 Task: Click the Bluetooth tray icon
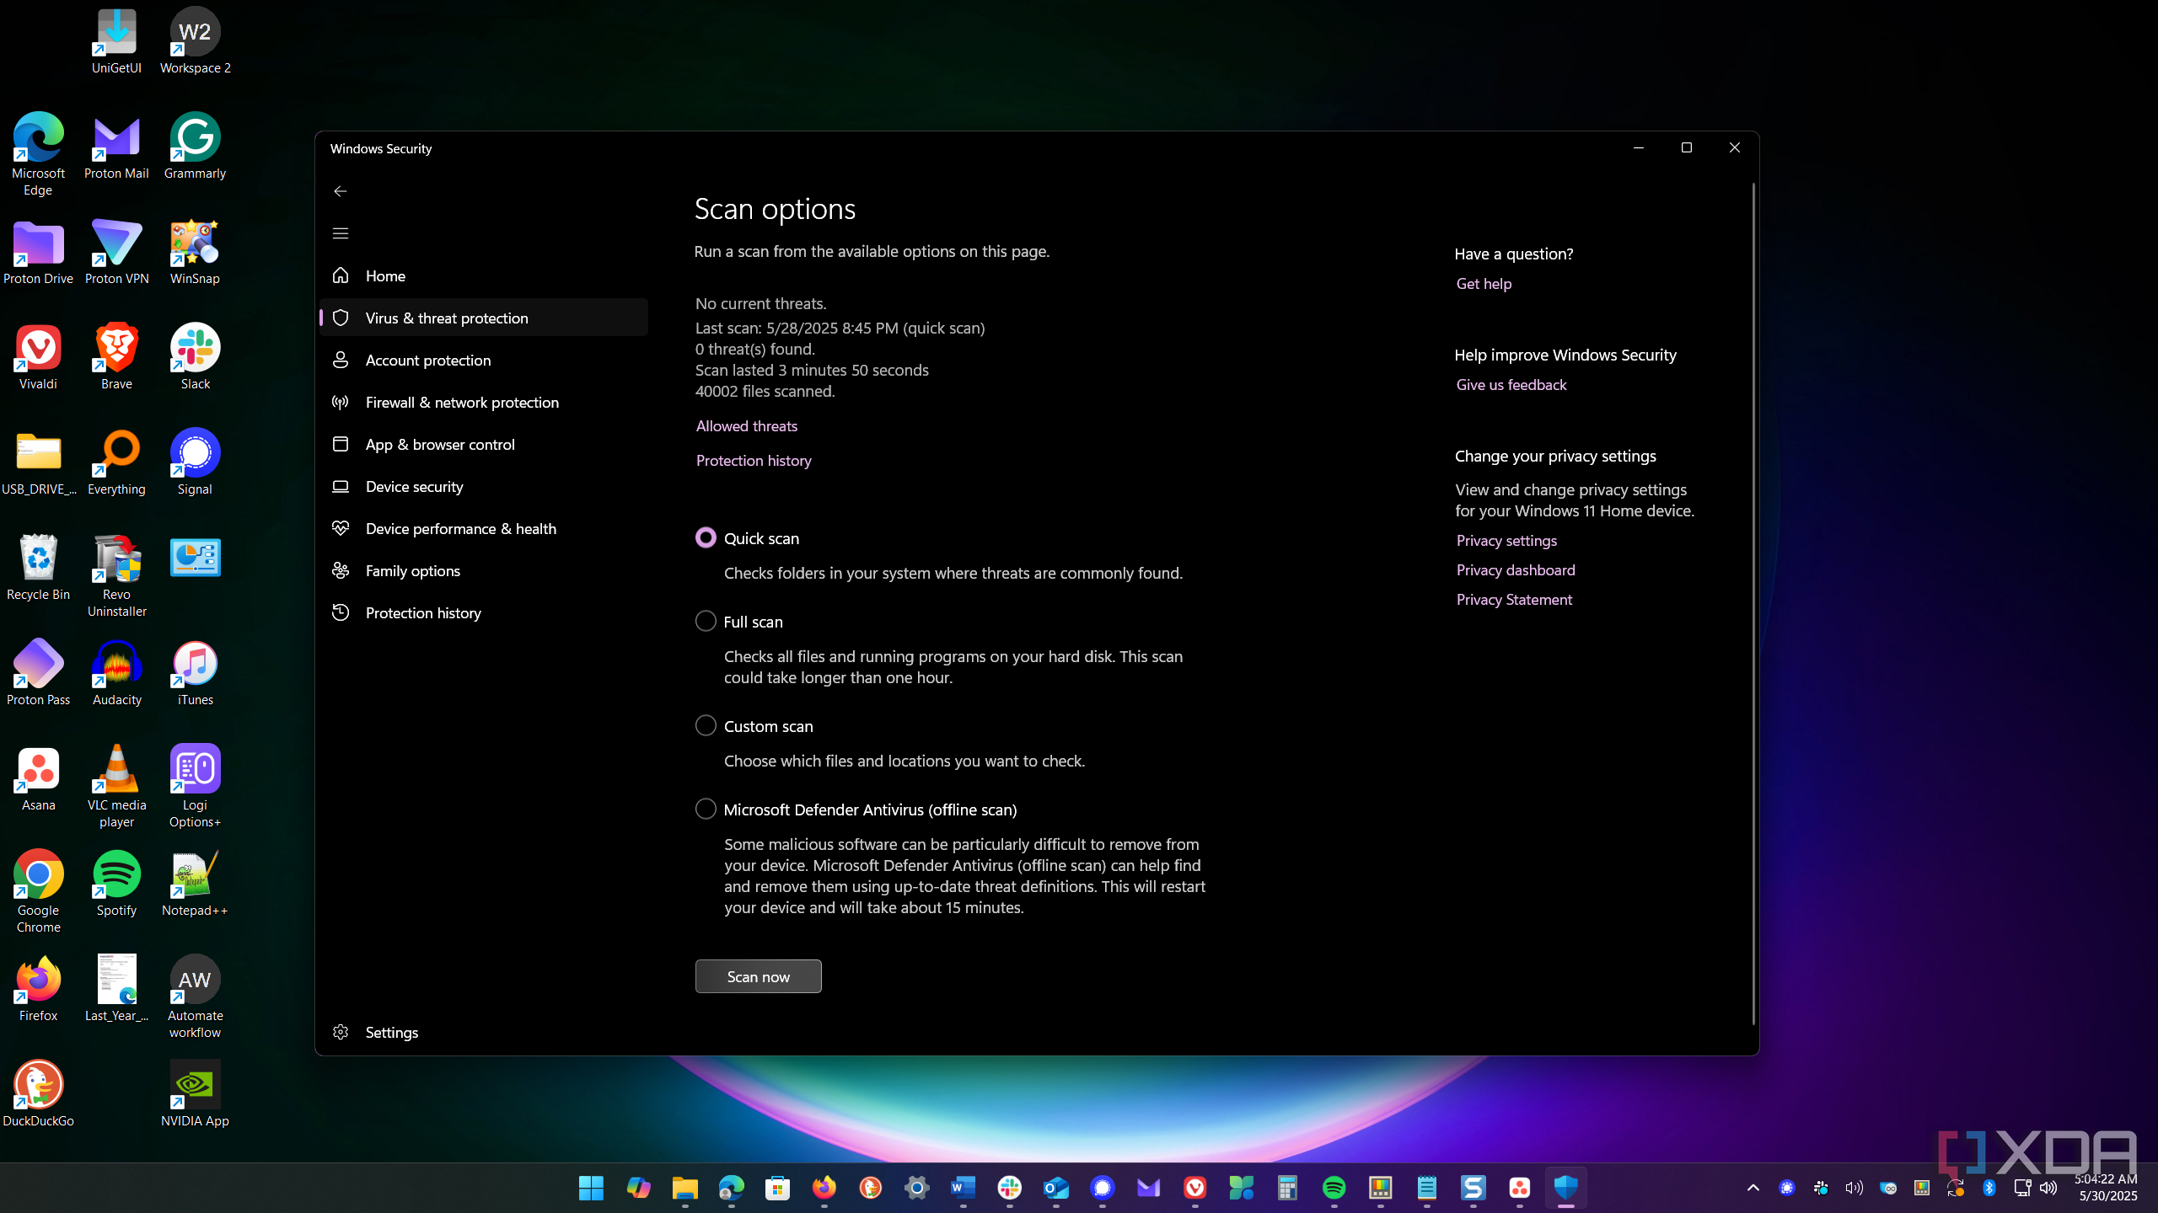tap(1989, 1188)
